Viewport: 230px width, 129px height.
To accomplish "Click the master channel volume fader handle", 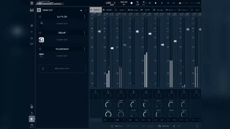I will point(99,32).
